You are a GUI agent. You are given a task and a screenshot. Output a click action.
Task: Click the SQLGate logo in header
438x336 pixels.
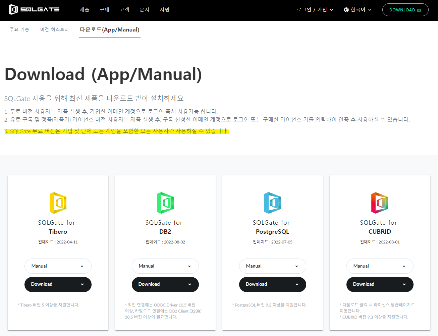tap(34, 9)
